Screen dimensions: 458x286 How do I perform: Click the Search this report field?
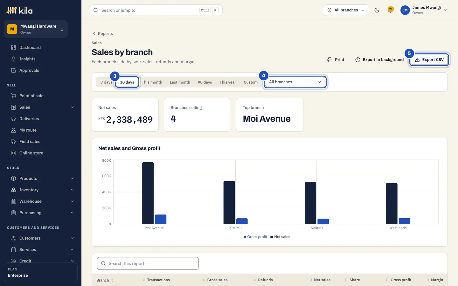pos(148,263)
